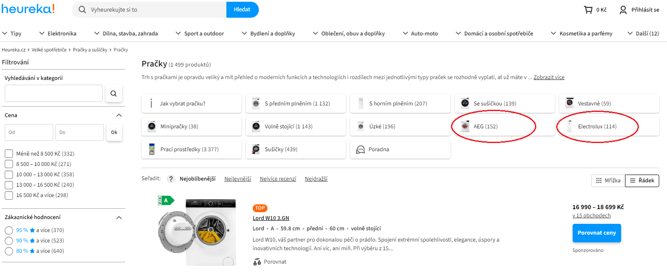Click the blue Porovnat ceny button
This screenshot has height=280, width=667.
point(596,233)
